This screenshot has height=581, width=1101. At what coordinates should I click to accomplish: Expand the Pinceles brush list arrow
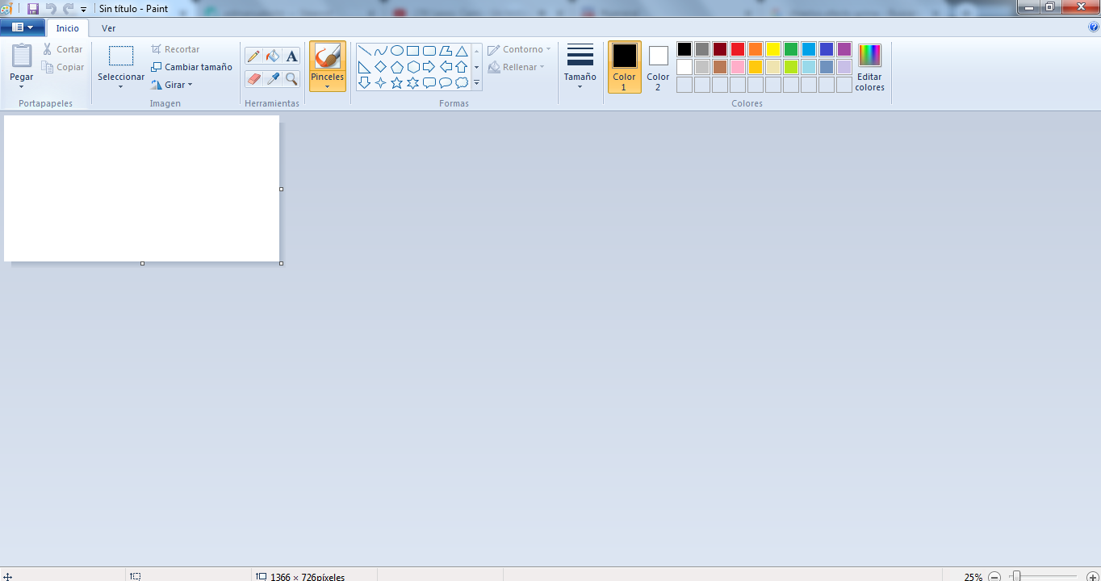(328, 86)
